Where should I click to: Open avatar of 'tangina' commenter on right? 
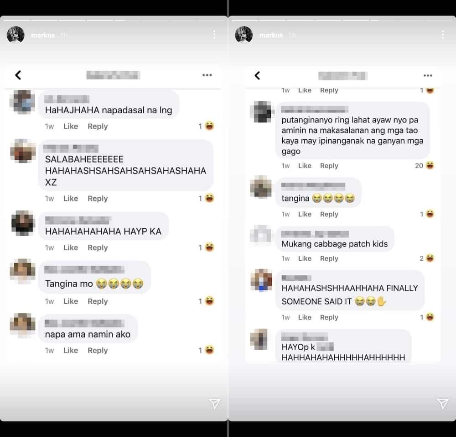[261, 187]
